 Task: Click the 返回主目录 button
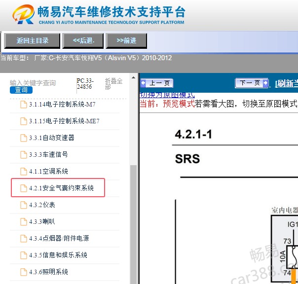tap(32, 41)
